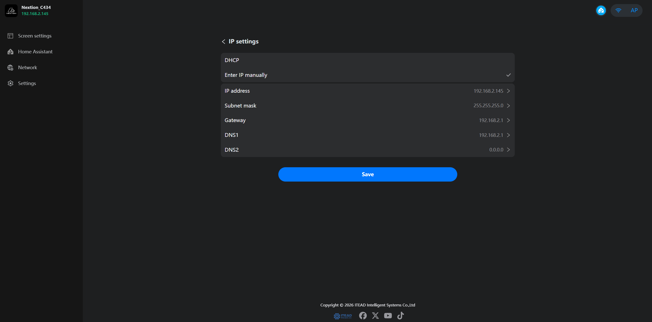
Task: Click the Nextion logo icon
Action: [x=11, y=10]
